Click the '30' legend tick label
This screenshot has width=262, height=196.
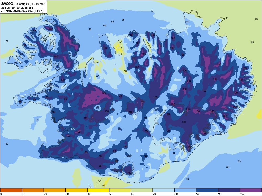coord(67,194)
